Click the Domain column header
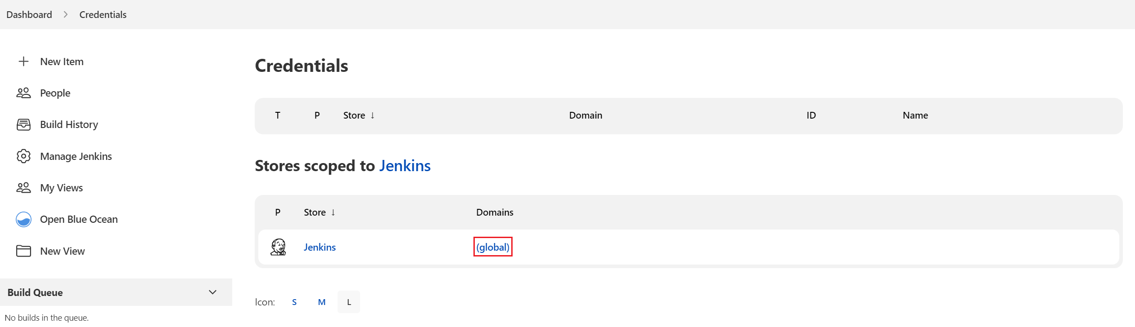The height and width of the screenshot is (327, 1135). 586,115
